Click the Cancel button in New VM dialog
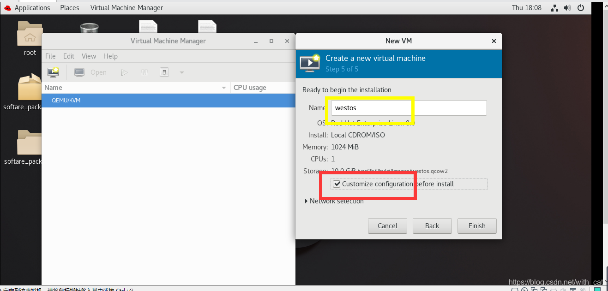 click(387, 226)
